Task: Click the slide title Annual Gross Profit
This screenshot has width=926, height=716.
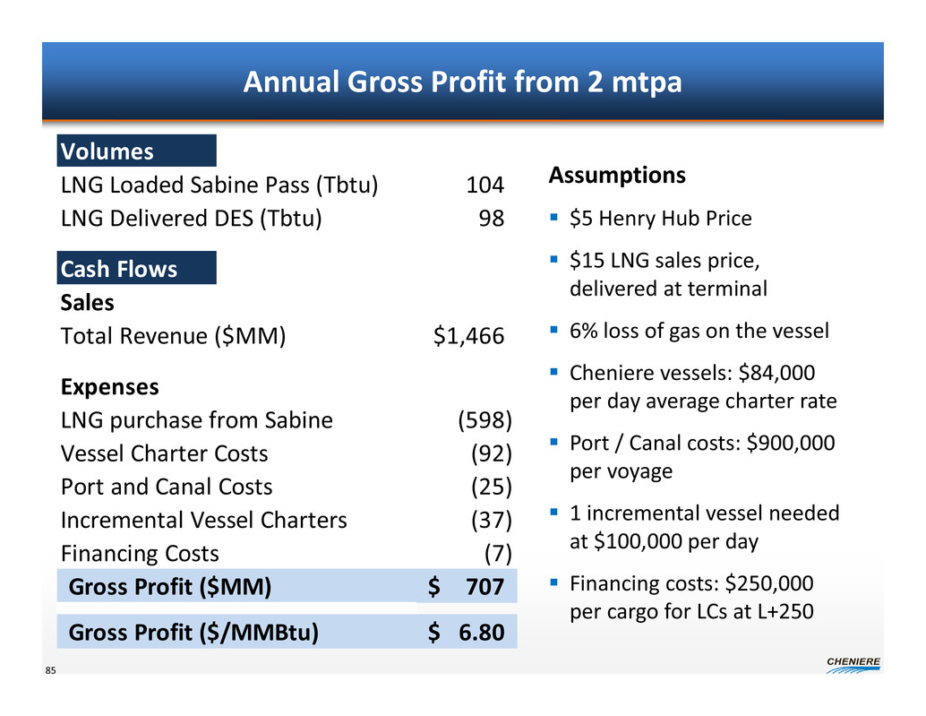Action: [462, 82]
